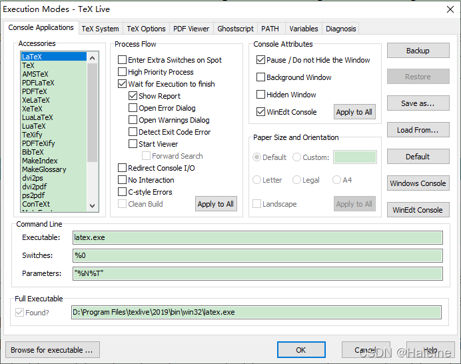Select PDFLaTeX in Accessories list
The height and width of the screenshot is (364, 461).
54,83
